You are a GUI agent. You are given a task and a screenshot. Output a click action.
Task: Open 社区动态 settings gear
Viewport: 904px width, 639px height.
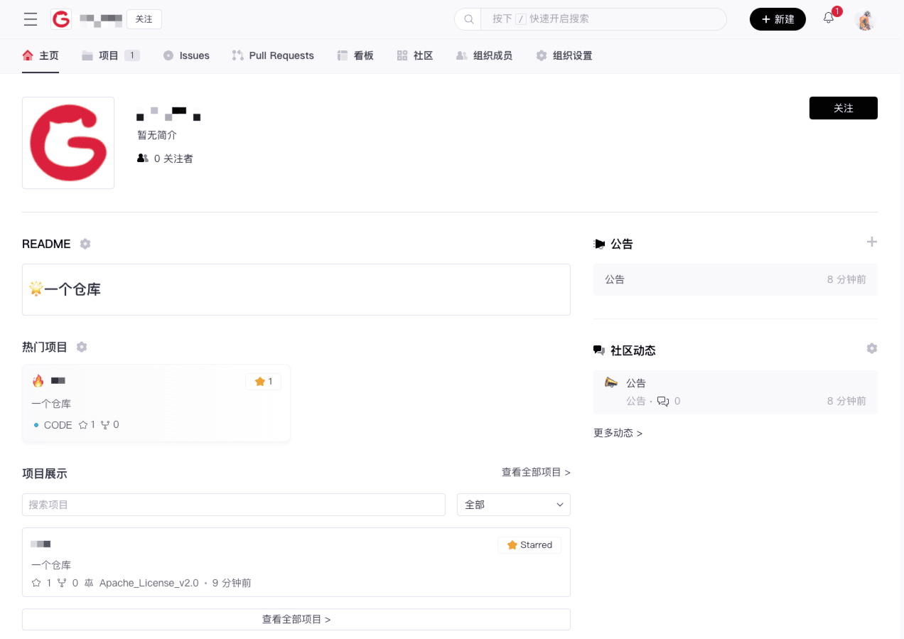click(871, 348)
